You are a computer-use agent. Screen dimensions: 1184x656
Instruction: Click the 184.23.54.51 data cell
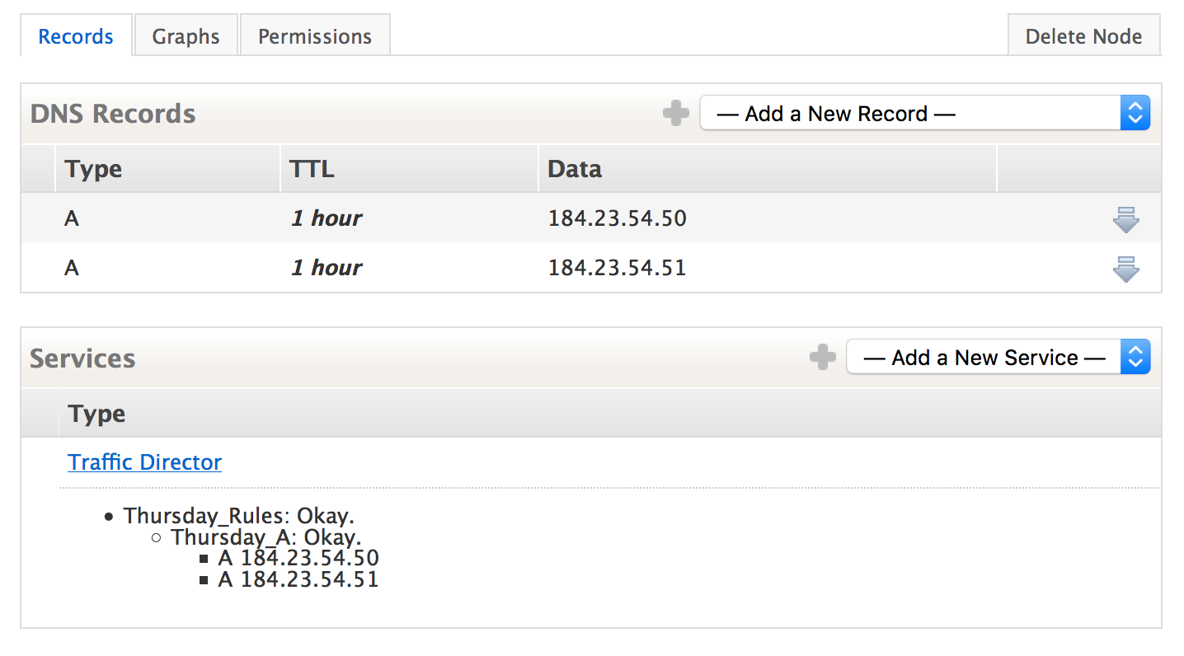[x=618, y=268]
